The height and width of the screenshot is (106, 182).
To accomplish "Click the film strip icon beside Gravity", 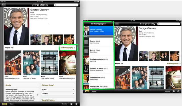I will (x=86, y=42).
